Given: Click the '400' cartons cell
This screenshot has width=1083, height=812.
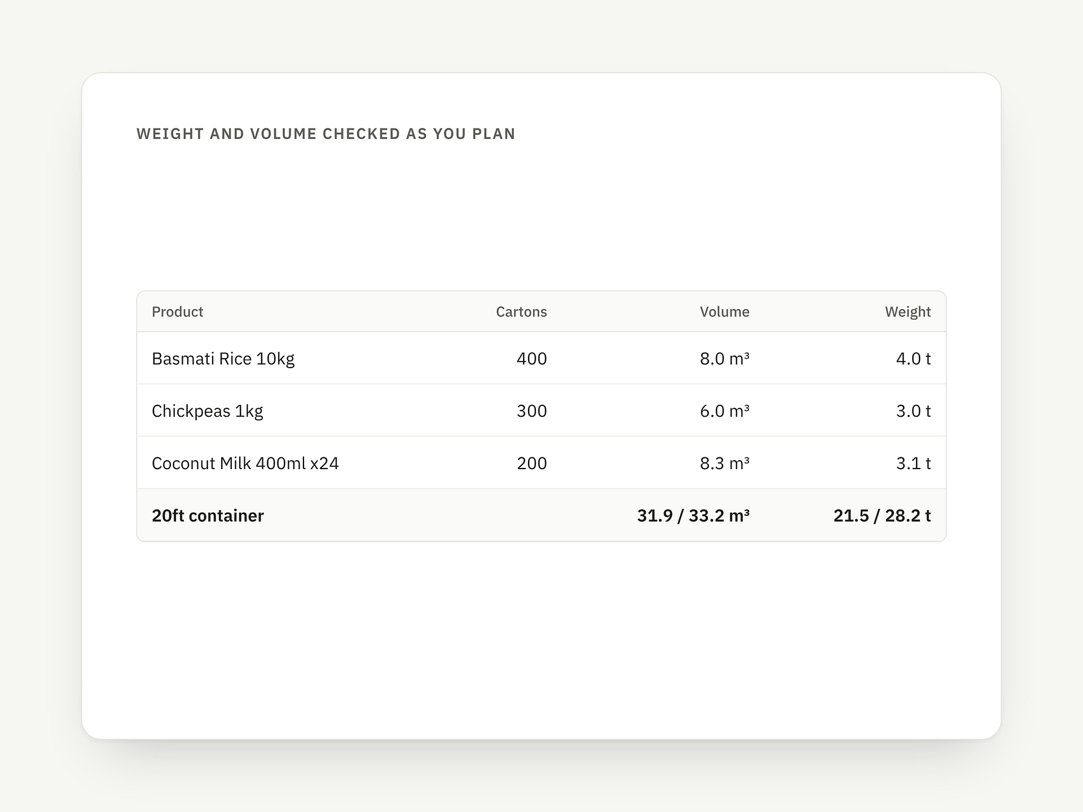Looking at the screenshot, I should (x=532, y=359).
